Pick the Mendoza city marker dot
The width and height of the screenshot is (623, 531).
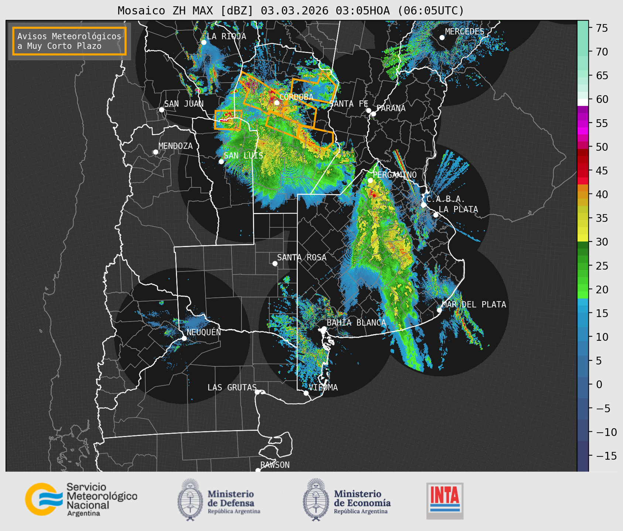point(155,152)
